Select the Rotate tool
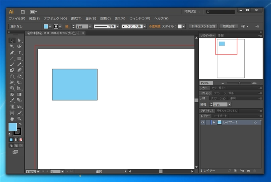Screen dimensions: 271x182 12,76
